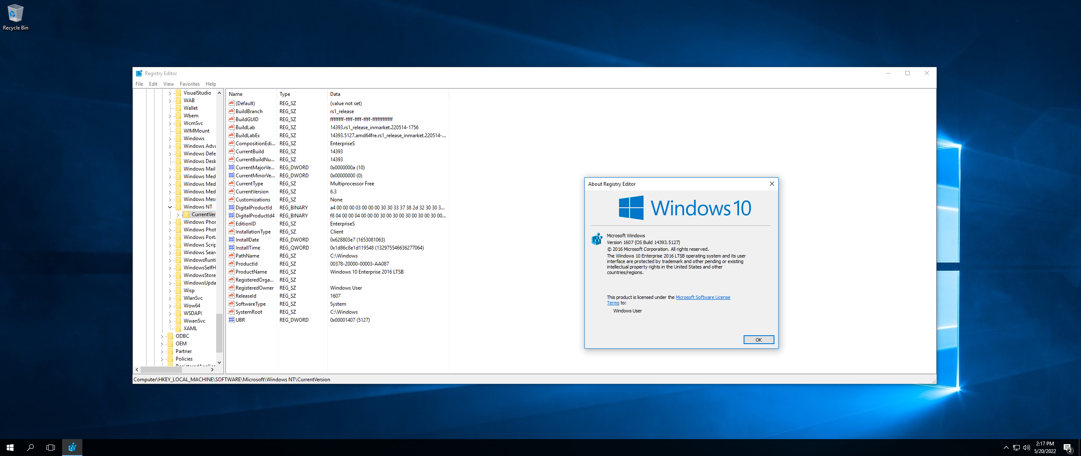The height and width of the screenshot is (456, 1081).
Task: Click tree pane vertical scrollbar down arrow
Action: [x=219, y=362]
